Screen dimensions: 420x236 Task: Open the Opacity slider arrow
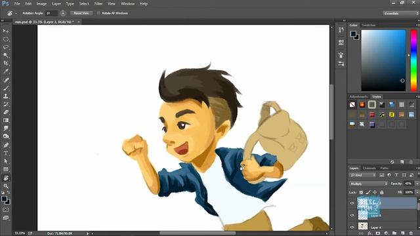[x=417, y=184]
